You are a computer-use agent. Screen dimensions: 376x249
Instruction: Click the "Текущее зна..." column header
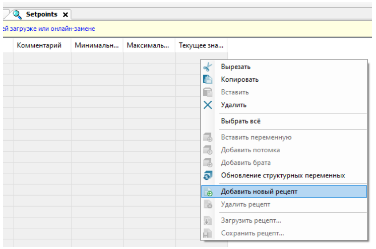201,45
